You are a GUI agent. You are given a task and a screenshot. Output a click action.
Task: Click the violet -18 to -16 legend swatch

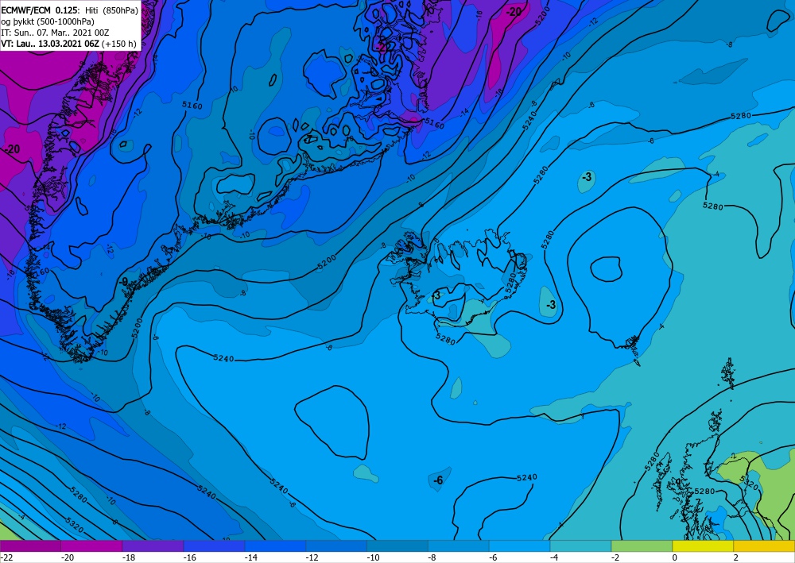coord(153,546)
